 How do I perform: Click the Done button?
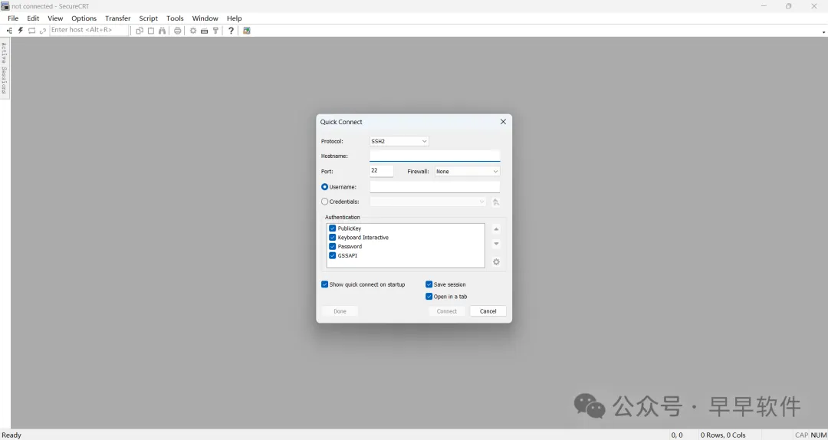(340, 311)
